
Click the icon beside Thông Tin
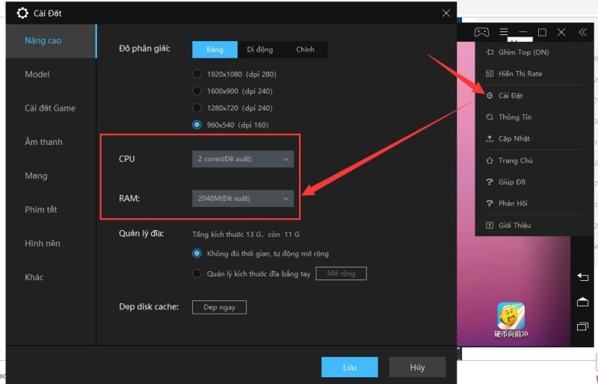click(490, 117)
